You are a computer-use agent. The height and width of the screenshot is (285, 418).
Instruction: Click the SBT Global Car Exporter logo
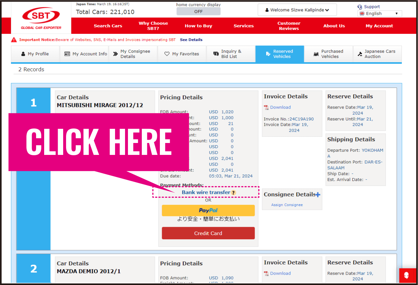click(41, 18)
